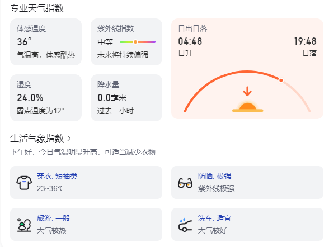
Task: Click the travel trees icon
Action: (24, 225)
